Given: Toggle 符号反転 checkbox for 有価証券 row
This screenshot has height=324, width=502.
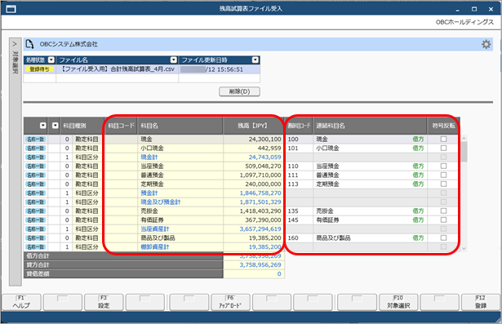Looking at the screenshot, I should [443, 220].
